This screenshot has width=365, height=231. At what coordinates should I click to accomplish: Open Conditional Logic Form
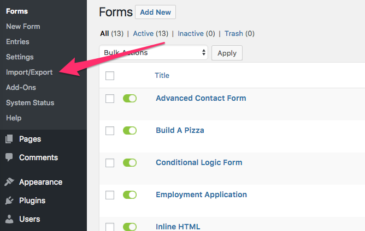click(199, 162)
